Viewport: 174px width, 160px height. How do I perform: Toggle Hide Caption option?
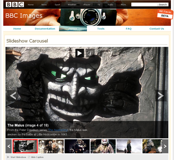36,157
